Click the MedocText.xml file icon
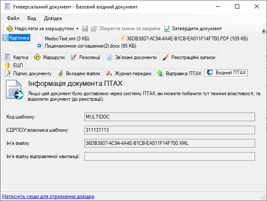The width and height of the screenshot is (267, 201). 41,39
